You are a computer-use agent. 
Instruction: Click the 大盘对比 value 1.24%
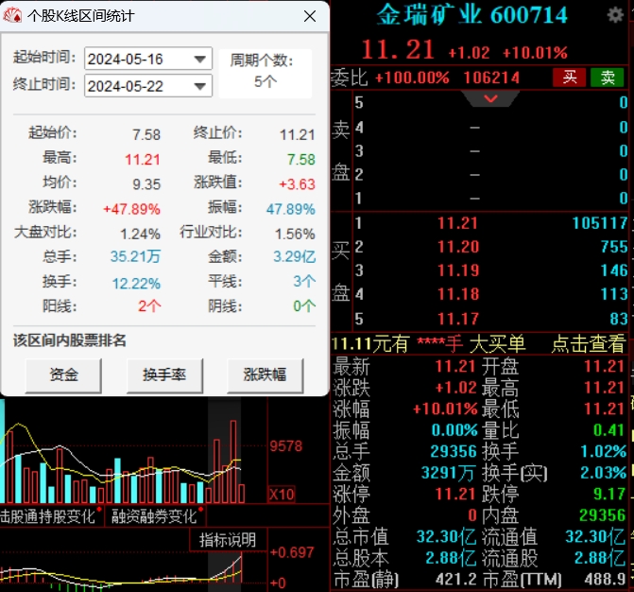140,234
